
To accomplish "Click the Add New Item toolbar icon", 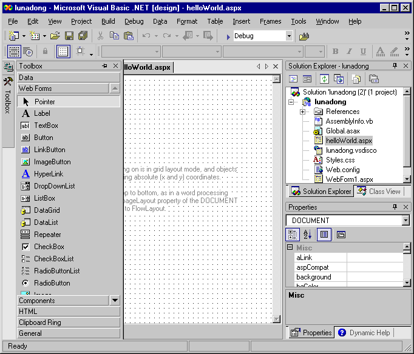I will [x=35, y=36].
